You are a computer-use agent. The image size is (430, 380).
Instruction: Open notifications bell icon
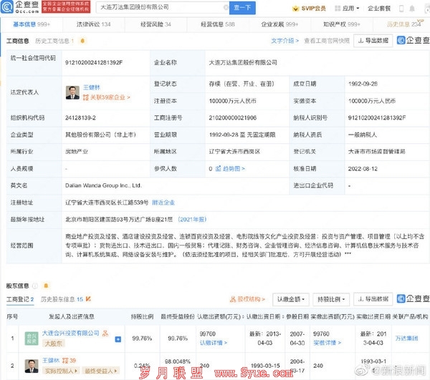click(412, 9)
